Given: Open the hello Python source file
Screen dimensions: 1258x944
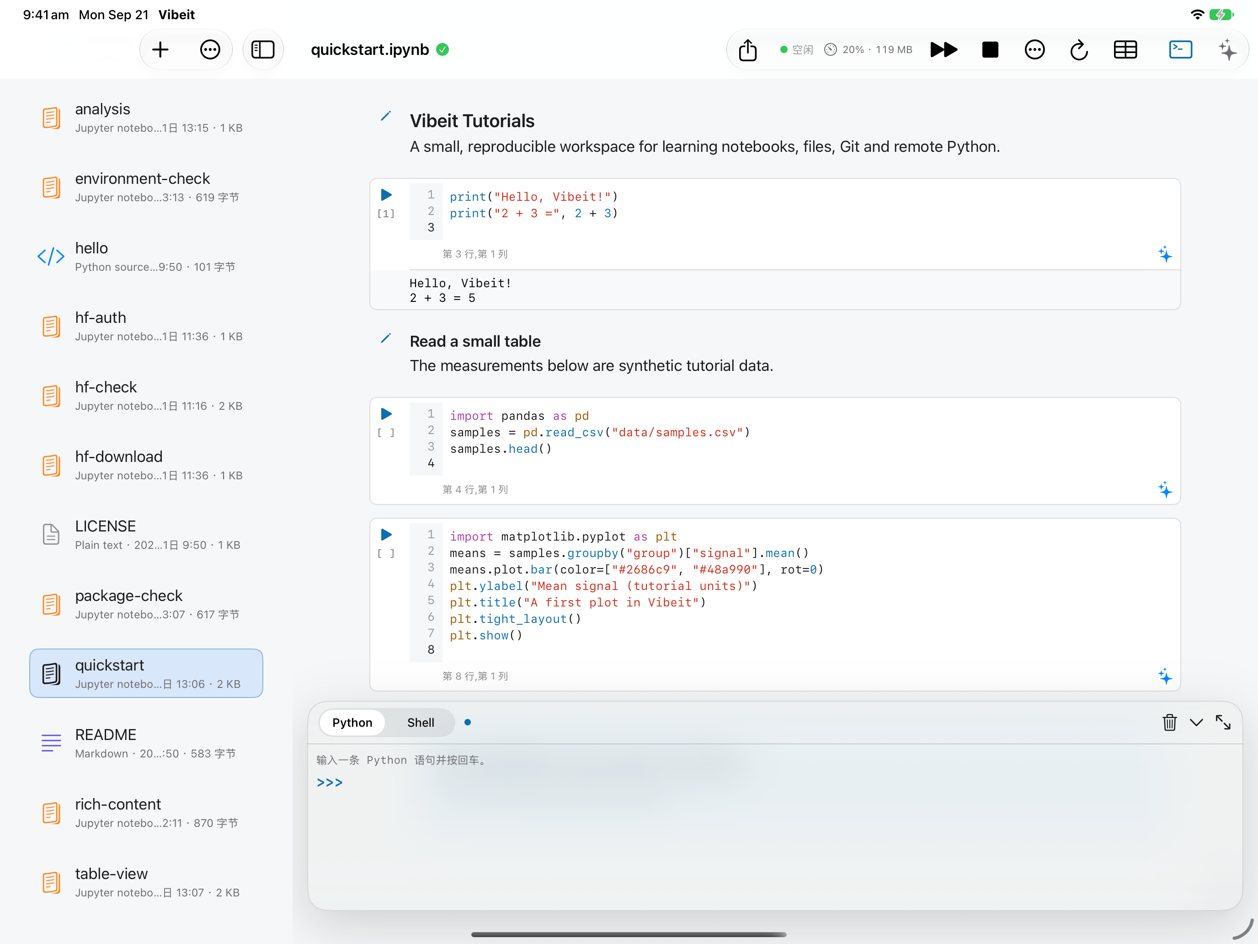Looking at the screenshot, I should [x=146, y=256].
